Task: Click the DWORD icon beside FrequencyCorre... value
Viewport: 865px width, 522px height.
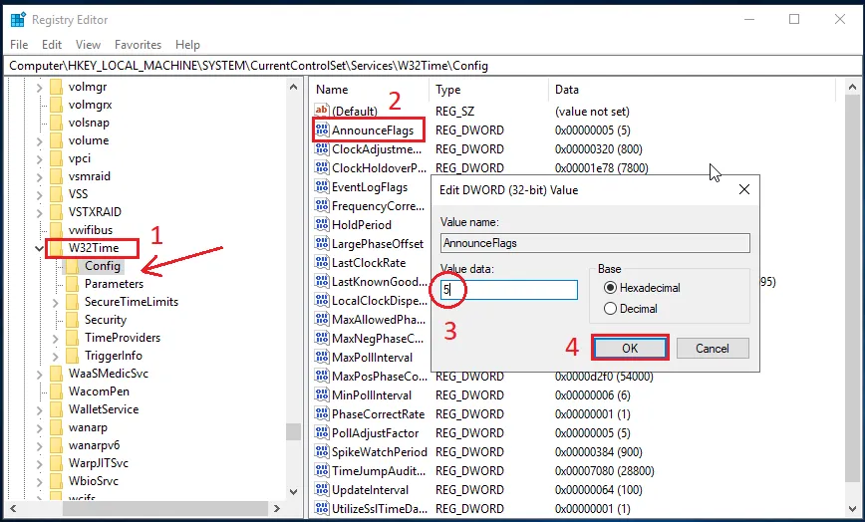Action: [x=322, y=205]
